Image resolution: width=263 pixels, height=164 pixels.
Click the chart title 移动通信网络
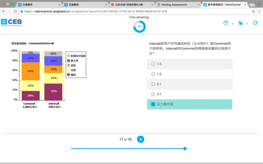point(19,43)
